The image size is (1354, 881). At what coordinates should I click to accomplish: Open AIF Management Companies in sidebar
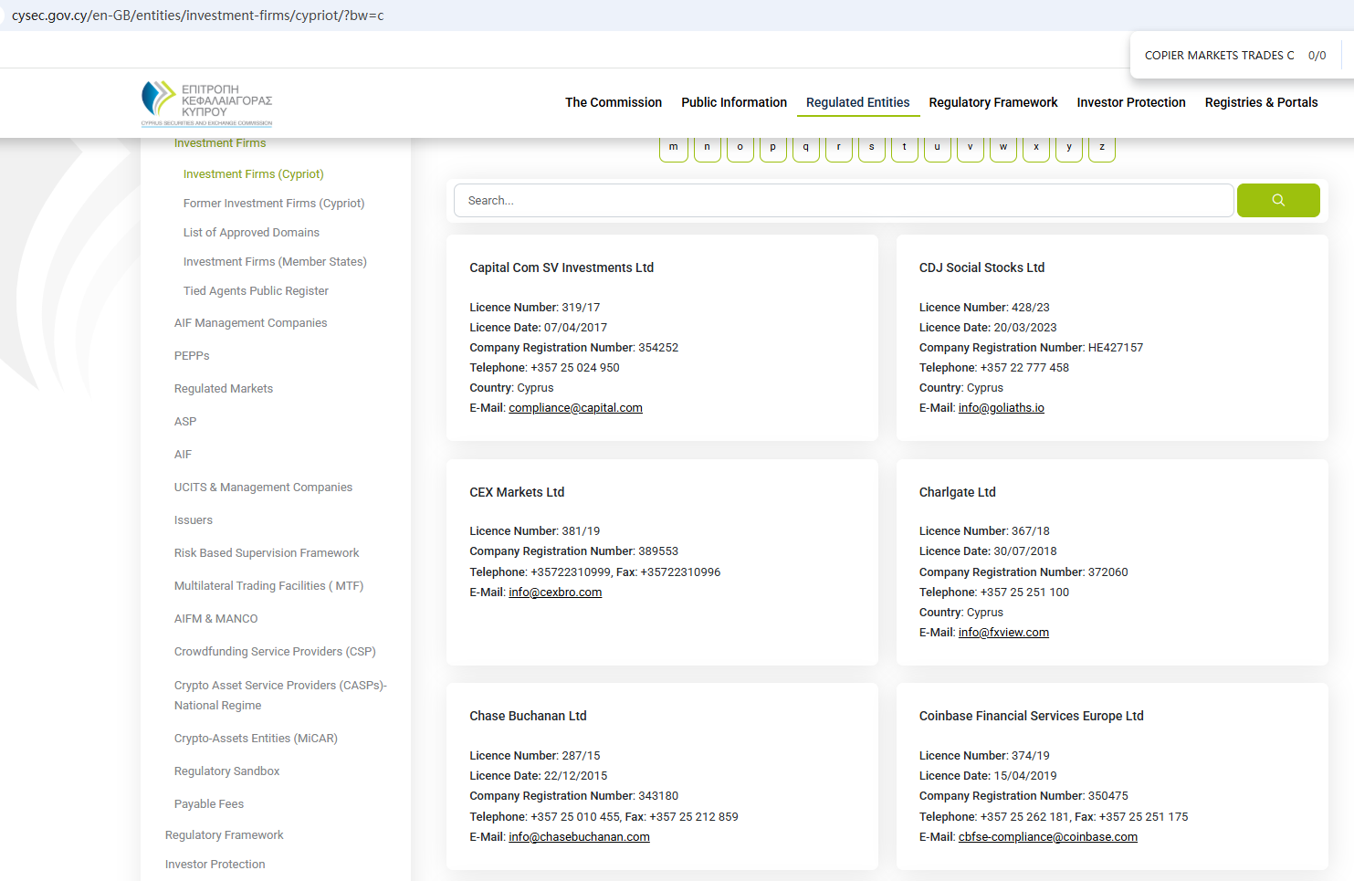(250, 323)
